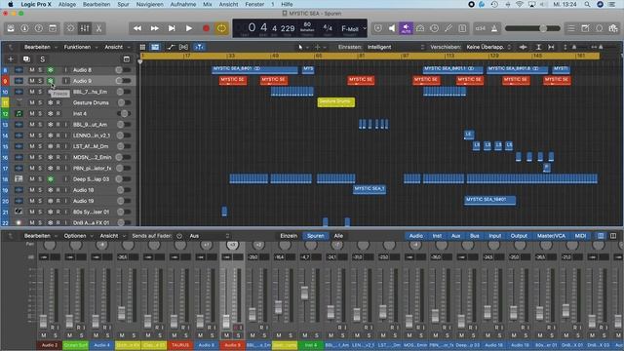Open the Navigieren menu
624x351 pixels.
pos(149,4)
